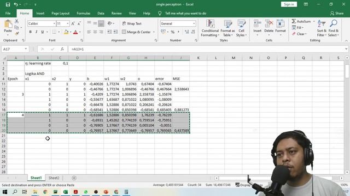Switch to the Insert ribbon tab

pyautogui.click(x=40, y=13)
